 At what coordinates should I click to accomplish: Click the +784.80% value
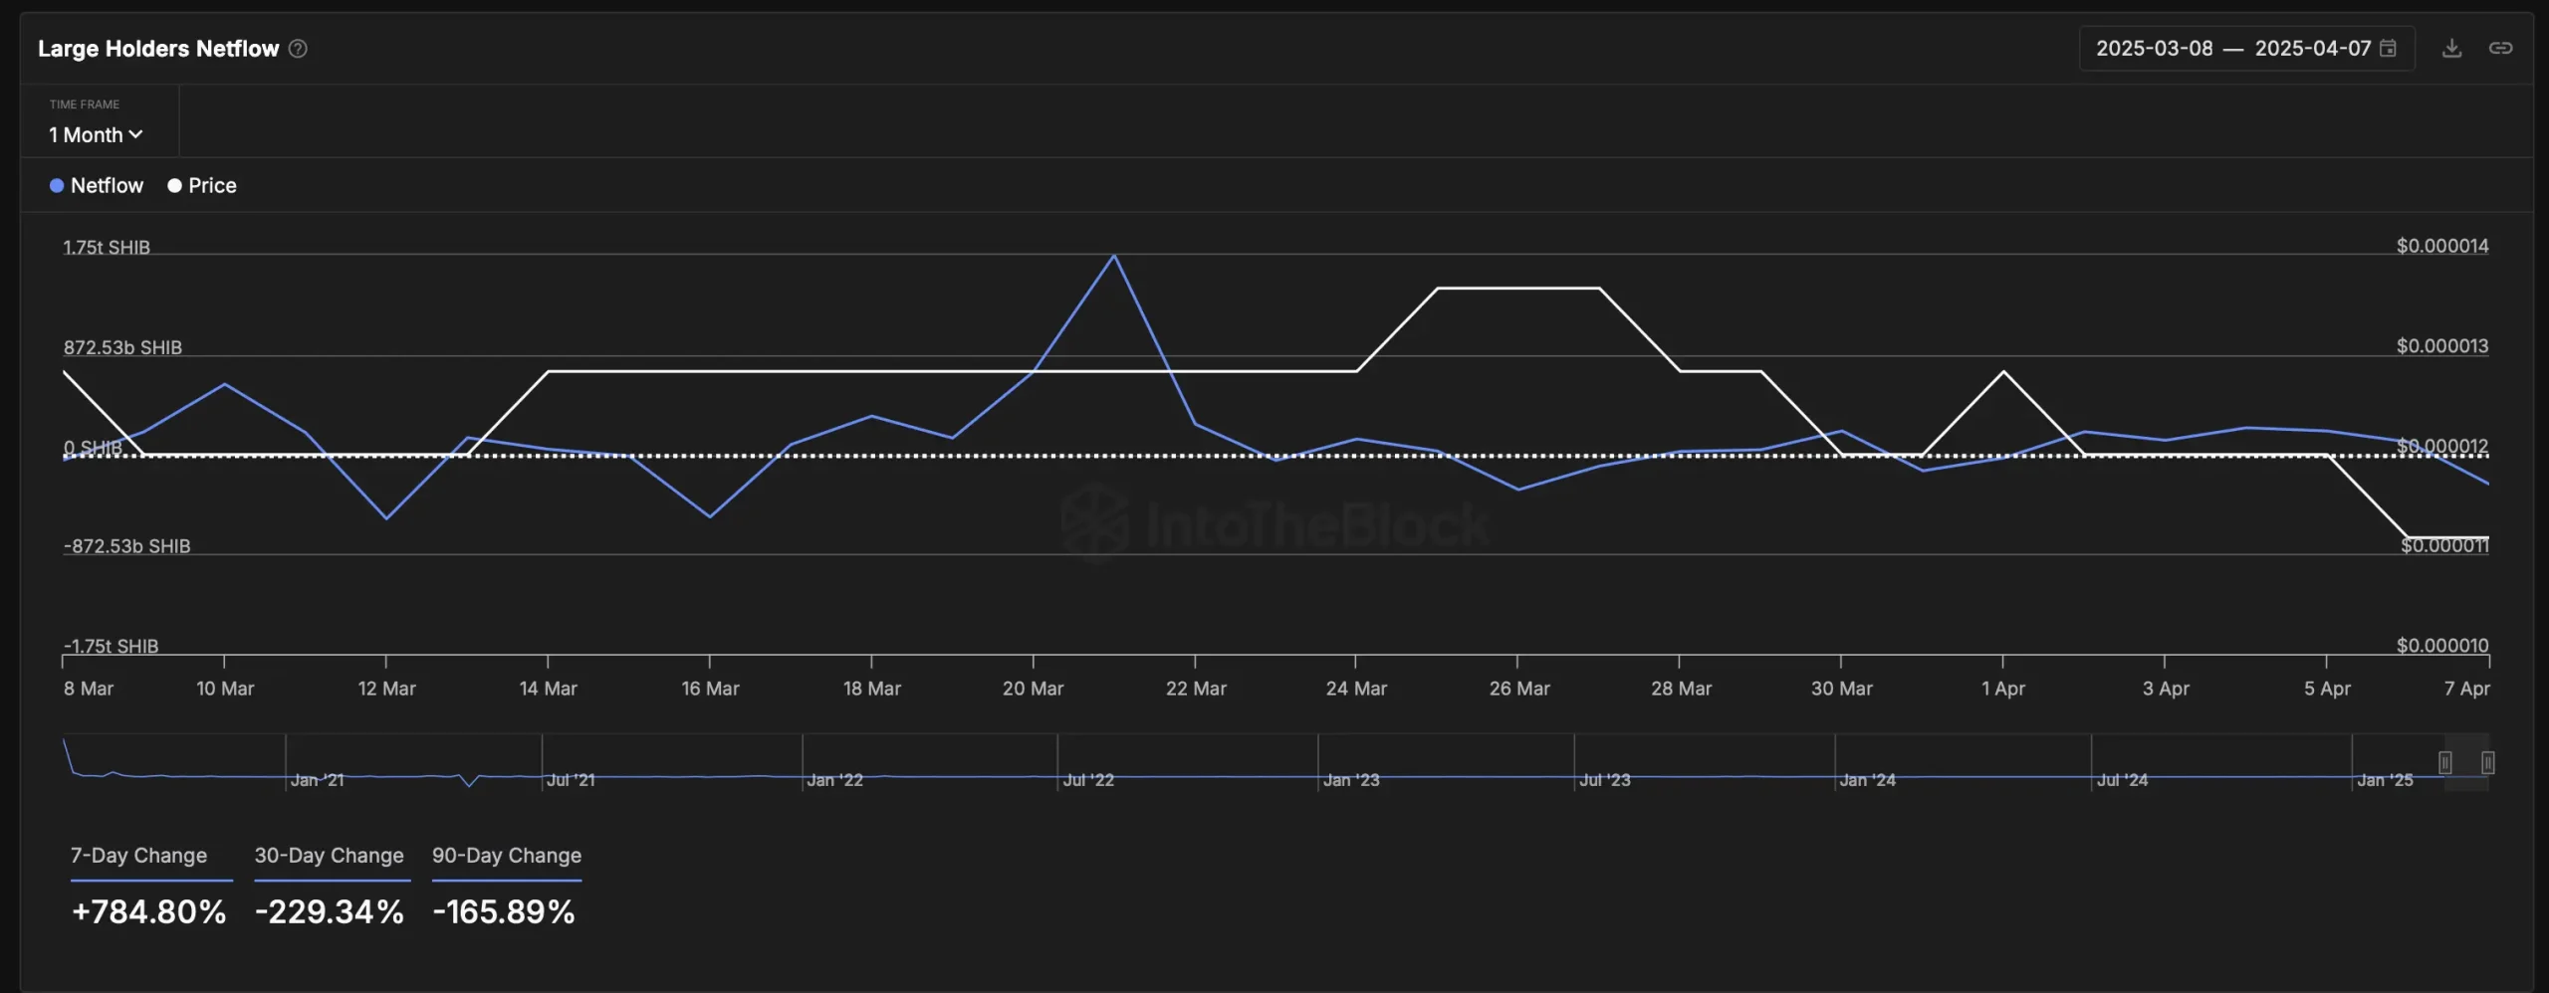(x=149, y=912)
